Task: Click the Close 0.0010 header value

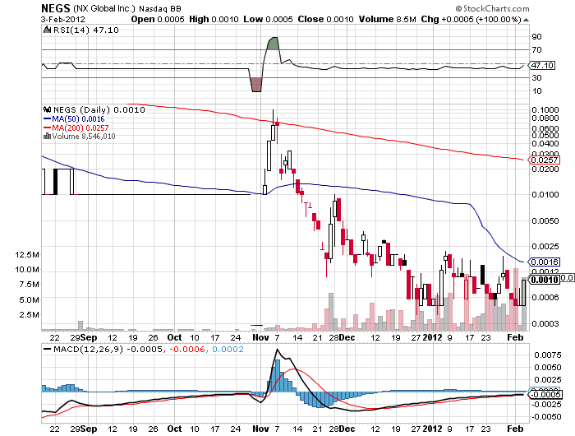Action: 325,19
